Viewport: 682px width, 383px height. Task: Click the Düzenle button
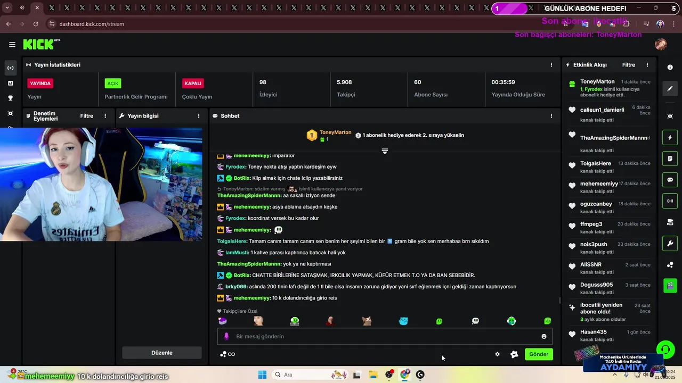(162, 353)
